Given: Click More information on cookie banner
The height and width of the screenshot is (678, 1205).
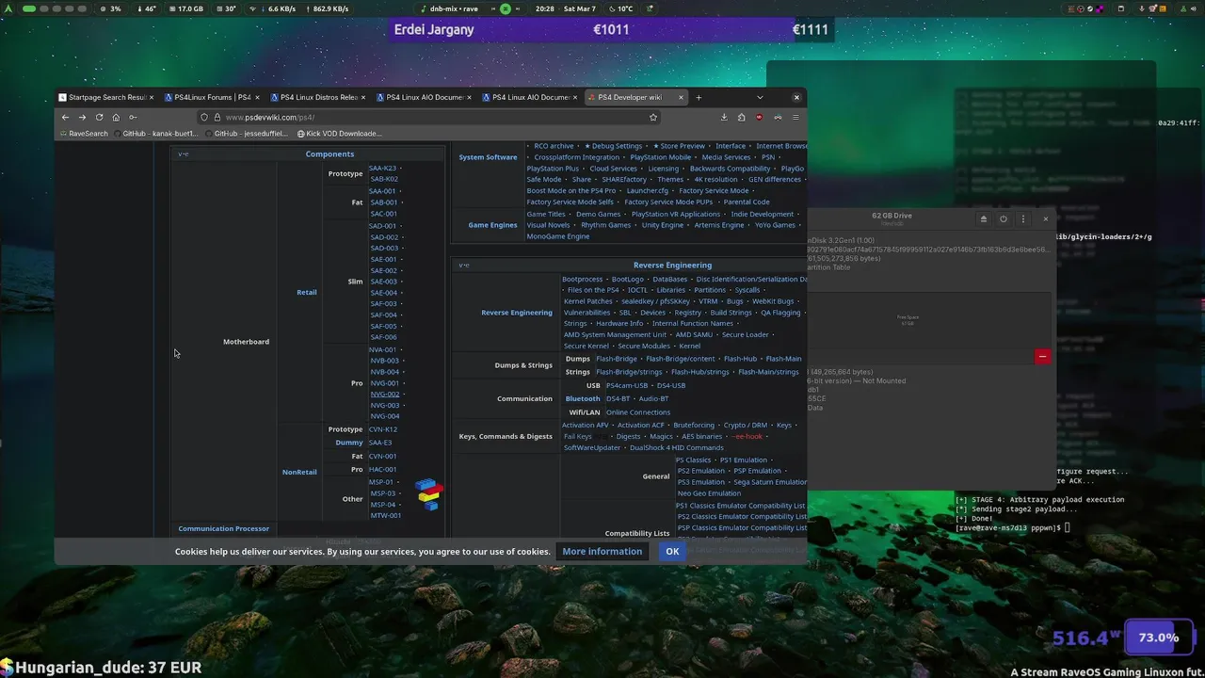Looking at the screenshot, I should [x=602, y=552].
